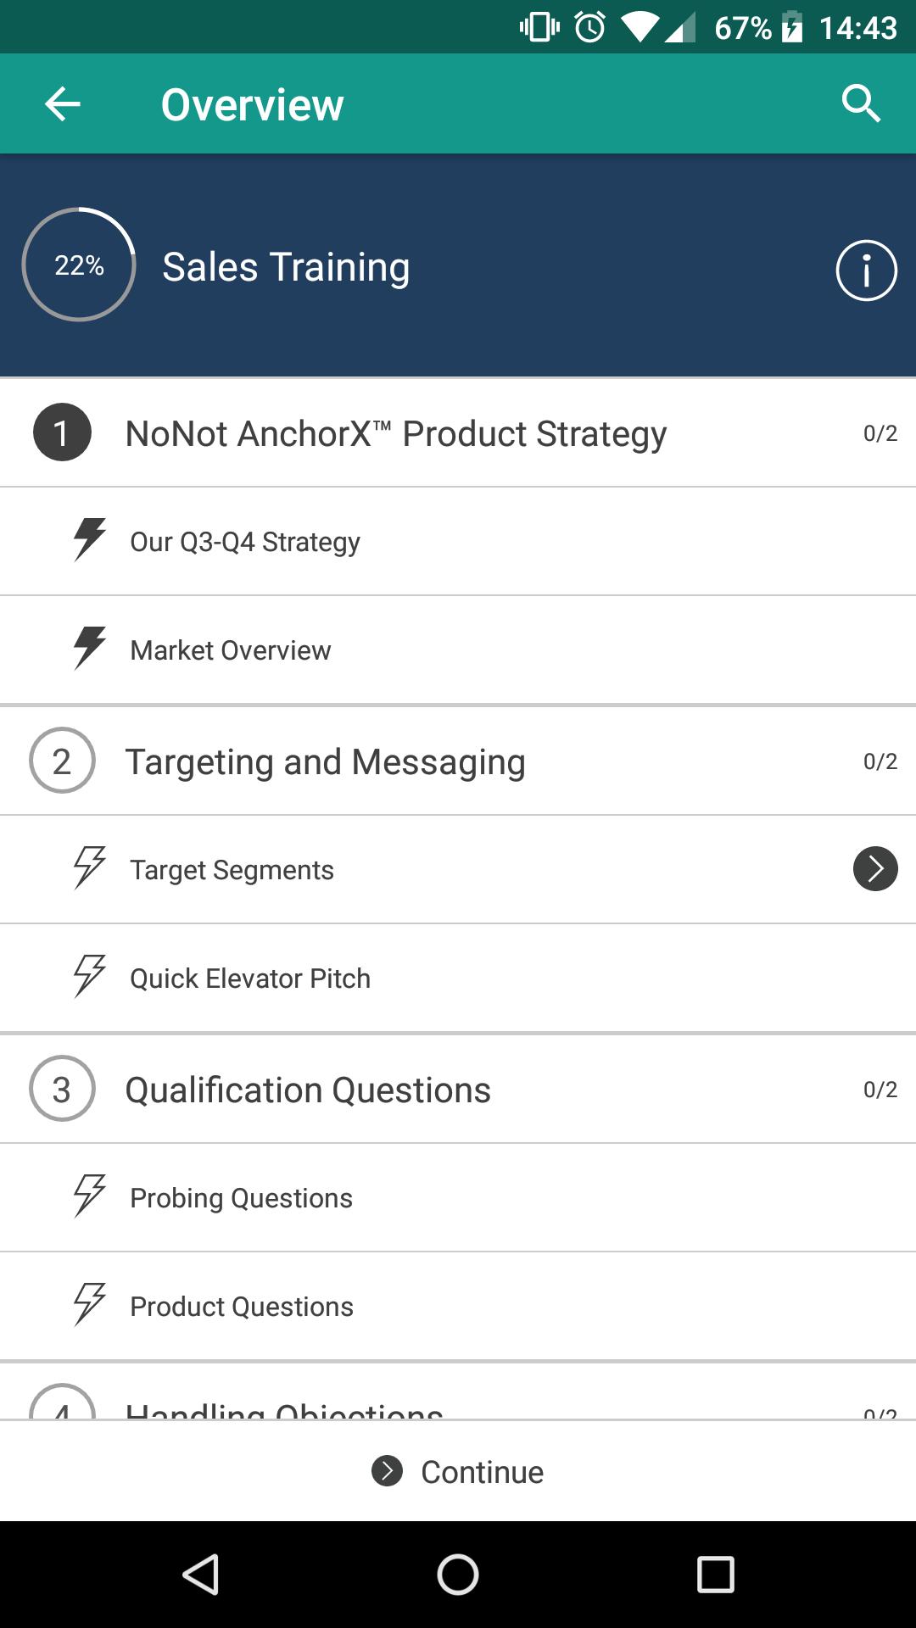Viewport: 916px width, 1628px height.
Task: Tap the lightning icon beside Our Q3-Q4 Strategy
Action: (90, 540)
